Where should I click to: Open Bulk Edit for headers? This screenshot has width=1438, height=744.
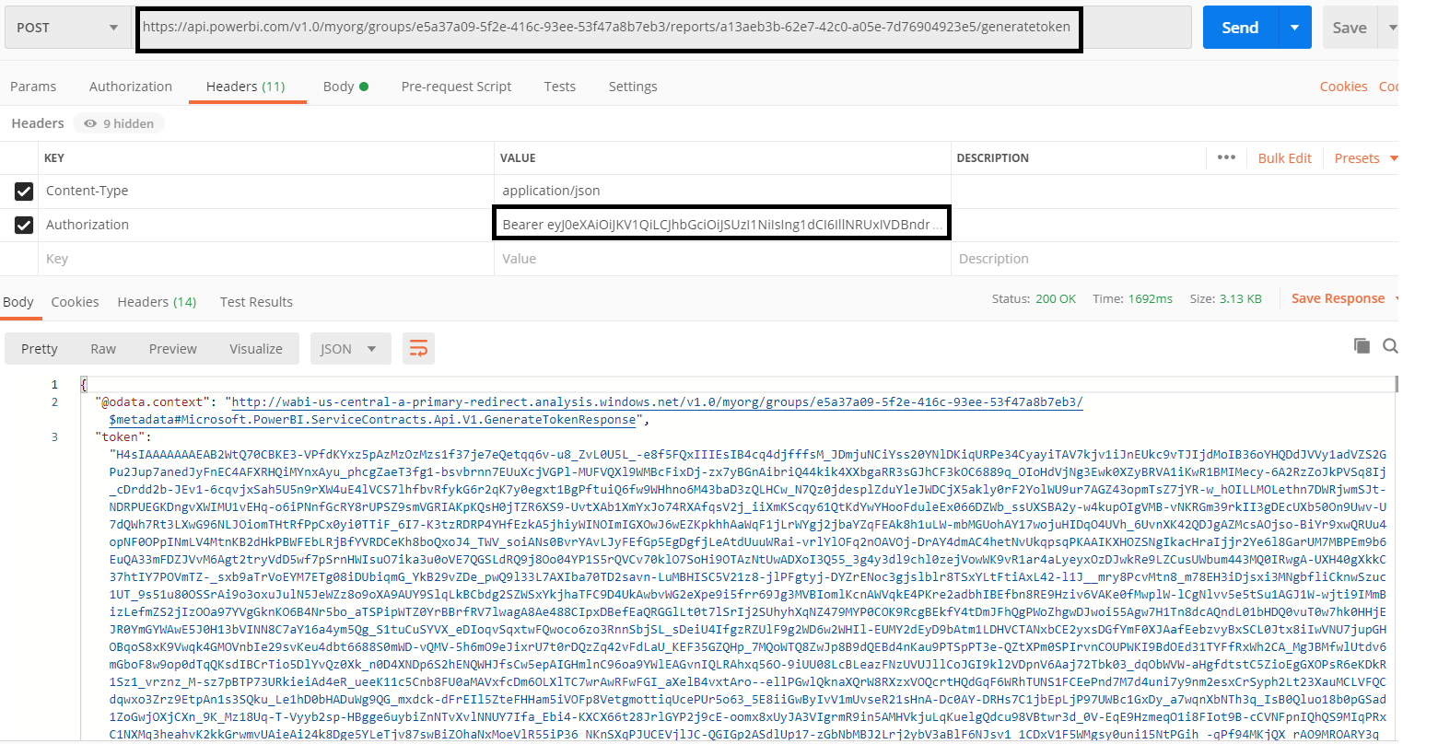tap(1284, 158)
